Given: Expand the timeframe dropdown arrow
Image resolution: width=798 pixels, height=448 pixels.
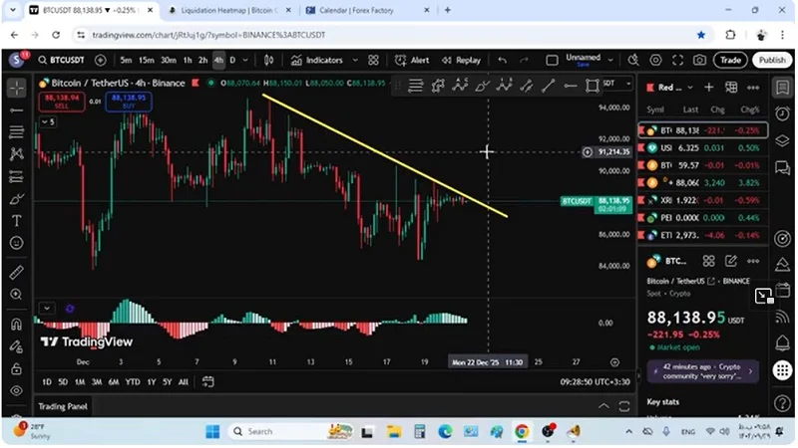Looking at the screenshot, I should point(245,60).
